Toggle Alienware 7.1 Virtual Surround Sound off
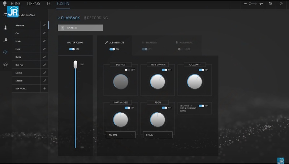Image resolution: width=289 pixels, height=164 pixels. 201,106
